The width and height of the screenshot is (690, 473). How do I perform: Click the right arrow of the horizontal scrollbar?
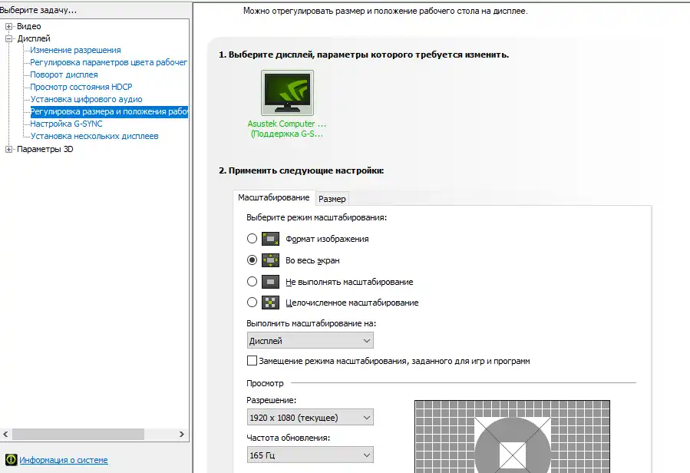click(182, 435)
